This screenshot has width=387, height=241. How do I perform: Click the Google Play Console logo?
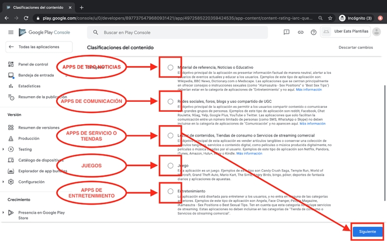[x=46, y=32]
